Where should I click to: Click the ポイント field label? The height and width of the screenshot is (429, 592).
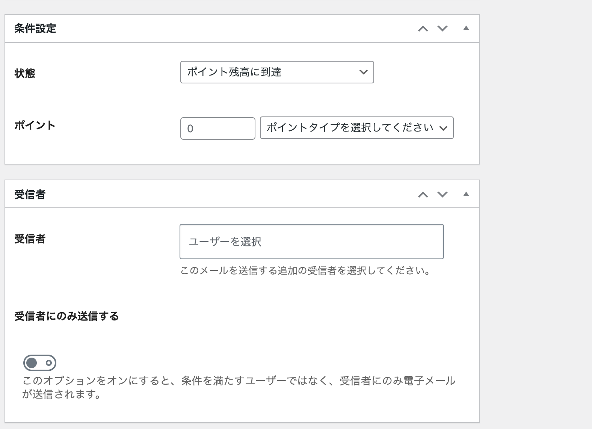35,125
